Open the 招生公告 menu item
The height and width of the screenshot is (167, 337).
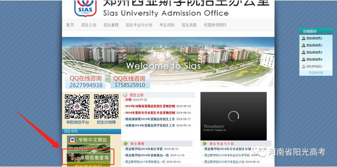89,25
